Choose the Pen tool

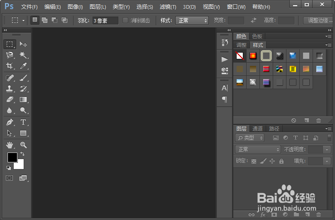[10, 122]
